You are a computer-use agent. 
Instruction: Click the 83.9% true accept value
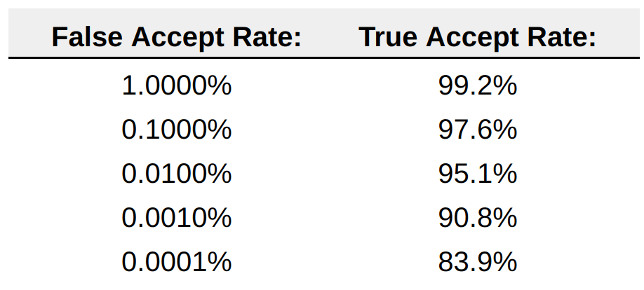[x=478, y=262]
